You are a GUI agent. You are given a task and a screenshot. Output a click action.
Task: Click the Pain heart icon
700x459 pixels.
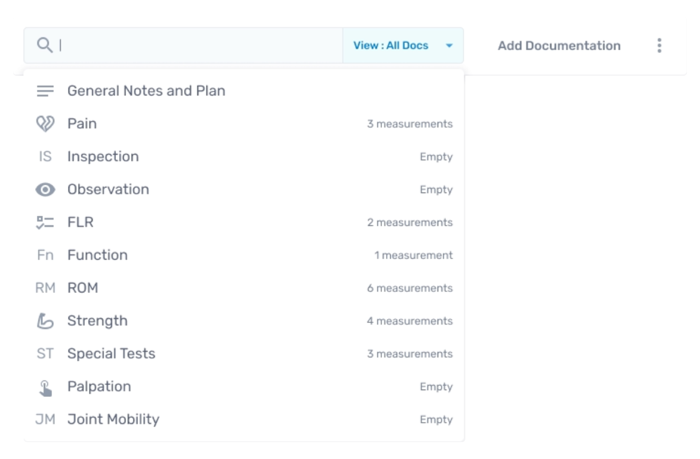45,124
